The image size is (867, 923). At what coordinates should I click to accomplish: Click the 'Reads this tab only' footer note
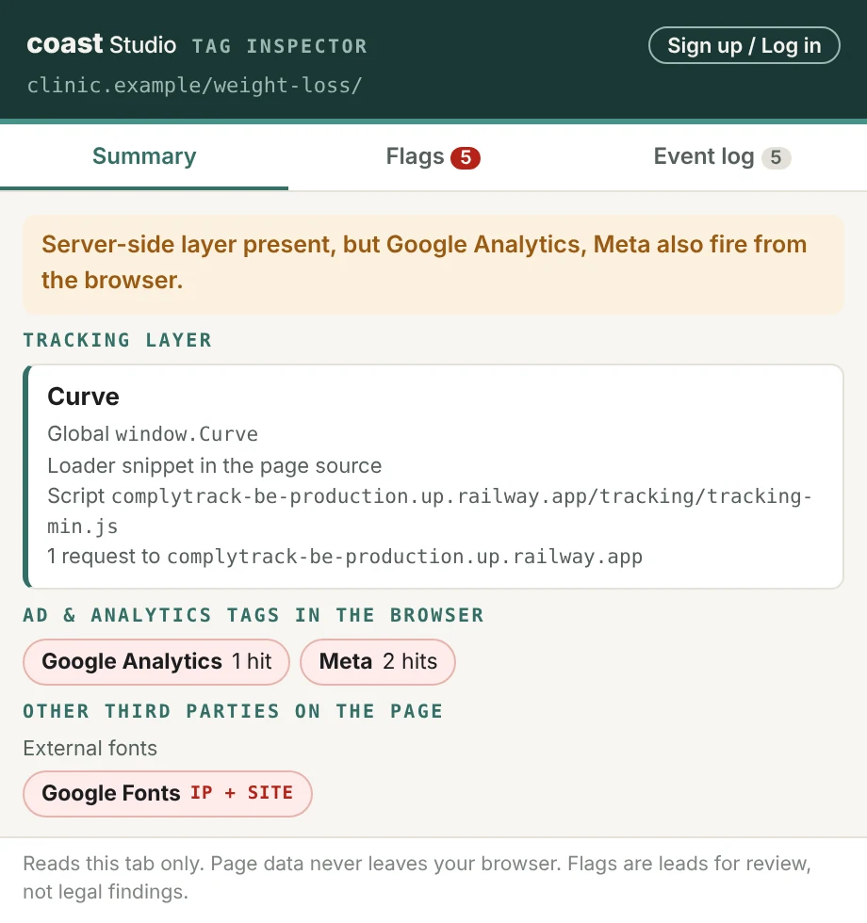[417, 878]
